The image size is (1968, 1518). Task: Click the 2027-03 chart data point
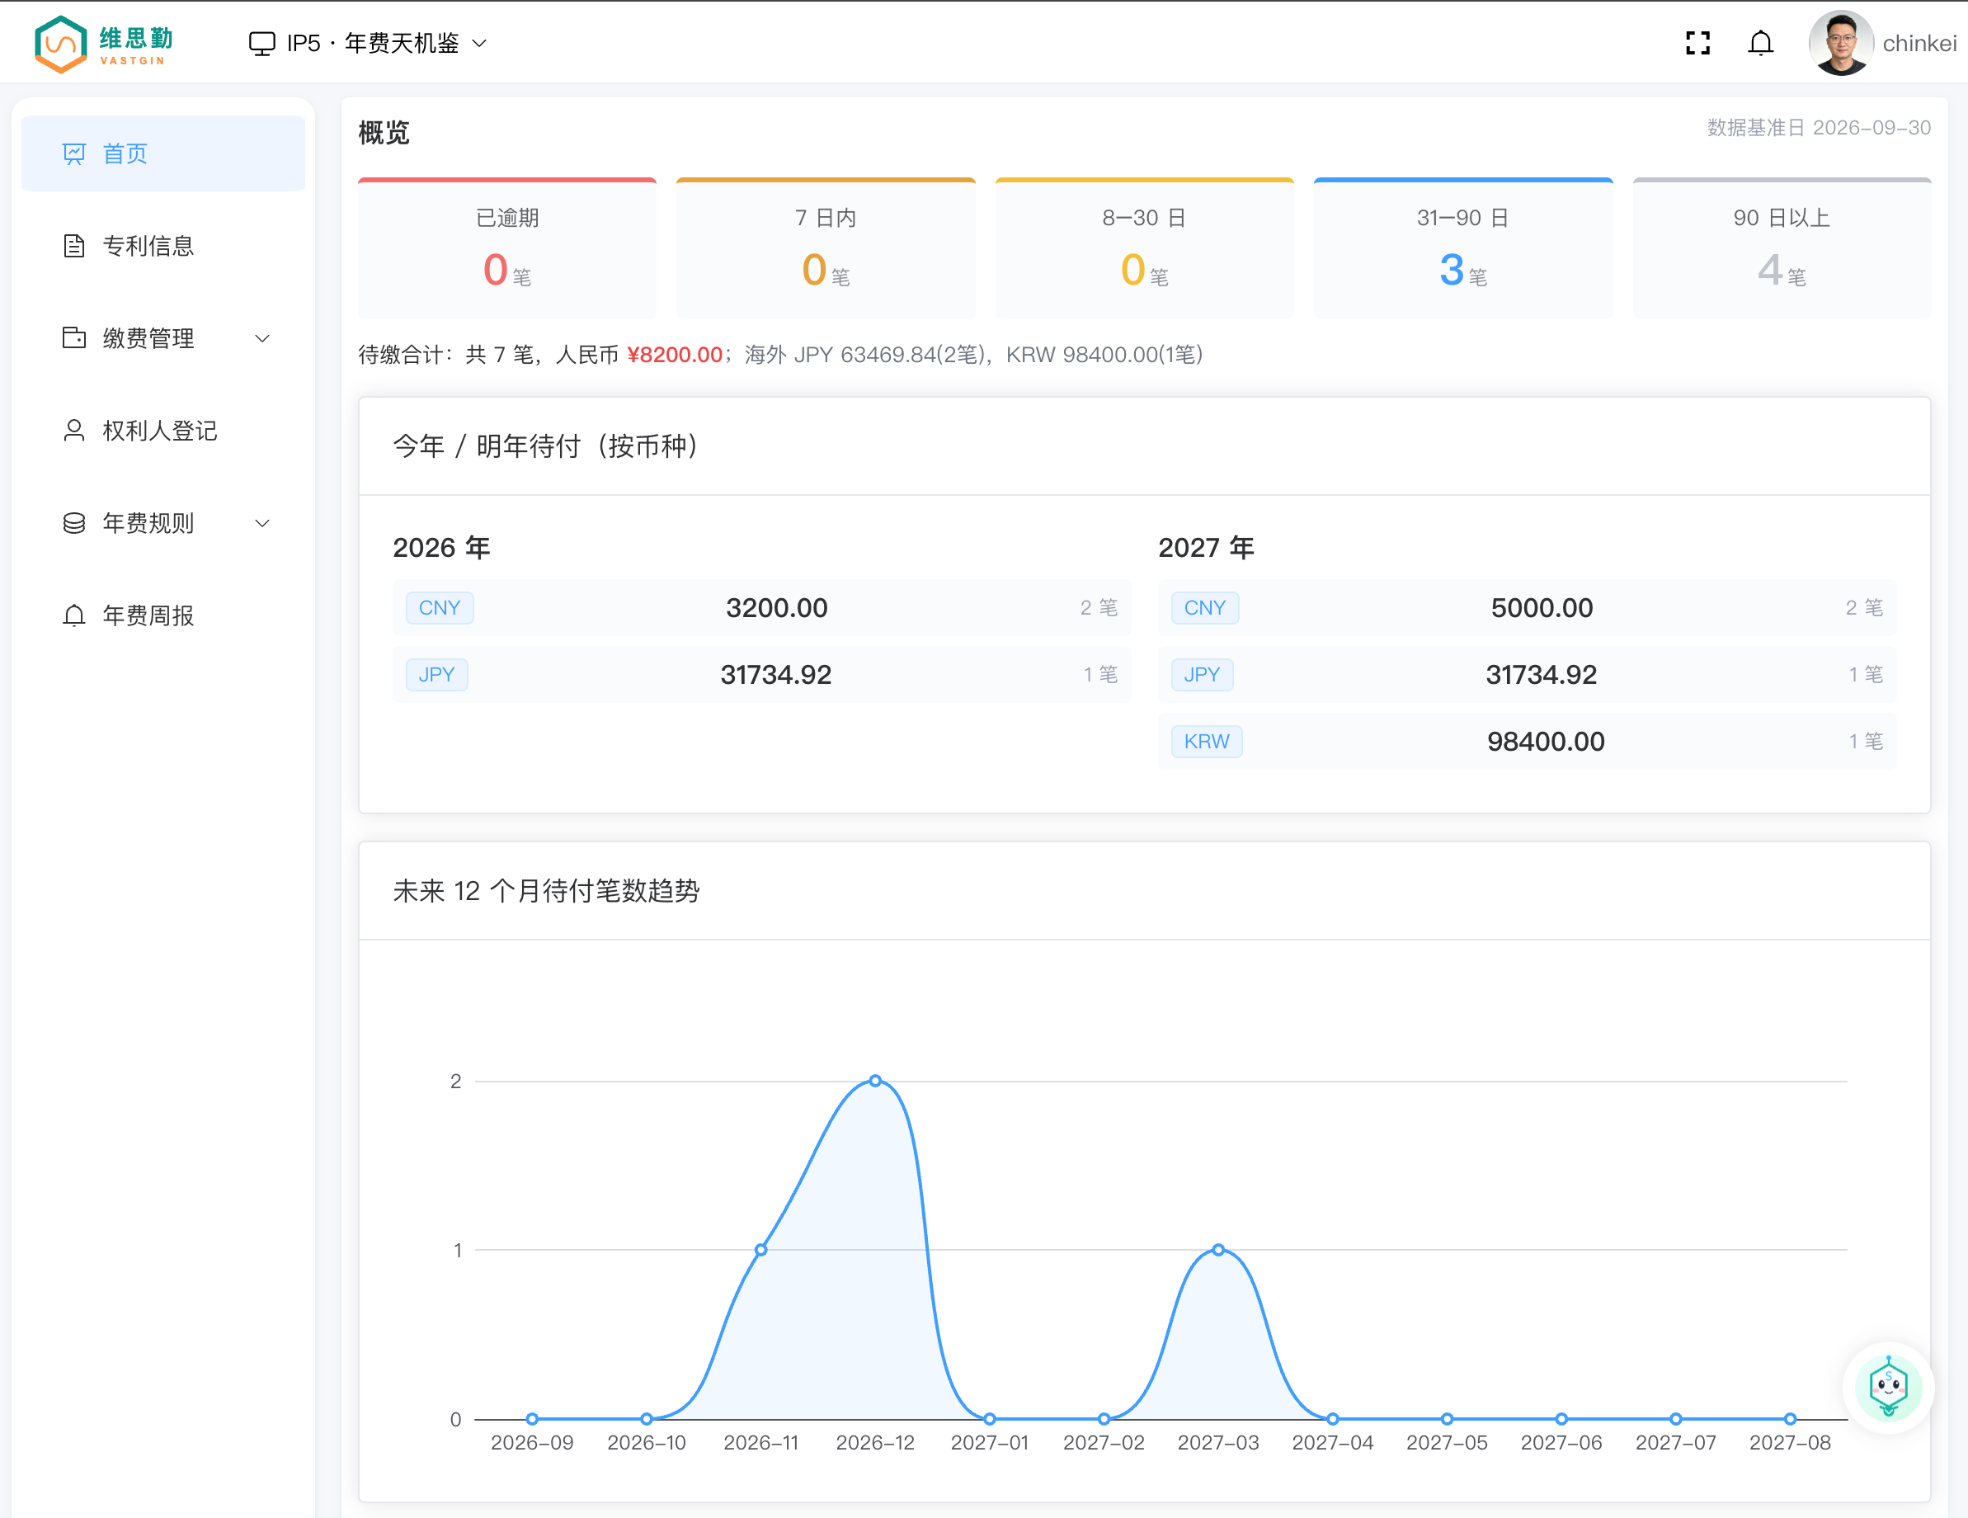(1218, 1249)
